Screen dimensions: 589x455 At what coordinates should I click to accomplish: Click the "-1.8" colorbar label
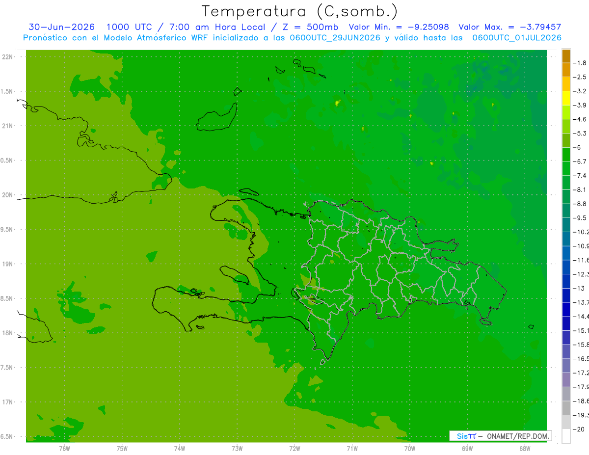point(580,63)
